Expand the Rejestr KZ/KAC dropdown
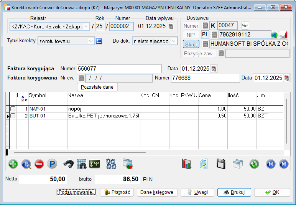 [x=86, y=26]
